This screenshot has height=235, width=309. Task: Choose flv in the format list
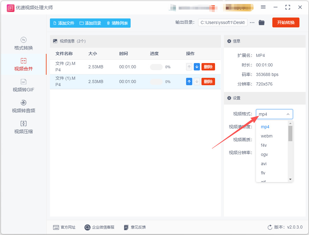(x=263, y=173)
